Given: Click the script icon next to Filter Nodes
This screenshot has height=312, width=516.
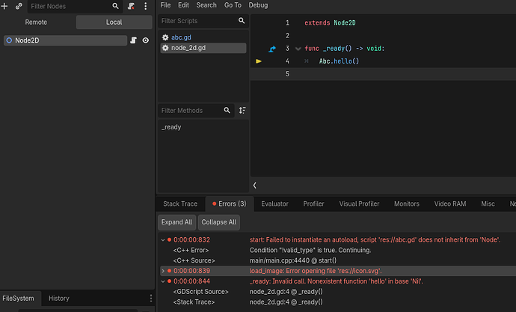Looking at the screenshot, I should pyautogui.click(x=132, y=6).
